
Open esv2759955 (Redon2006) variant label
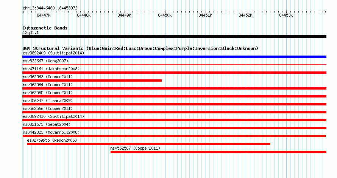[52, 140]
